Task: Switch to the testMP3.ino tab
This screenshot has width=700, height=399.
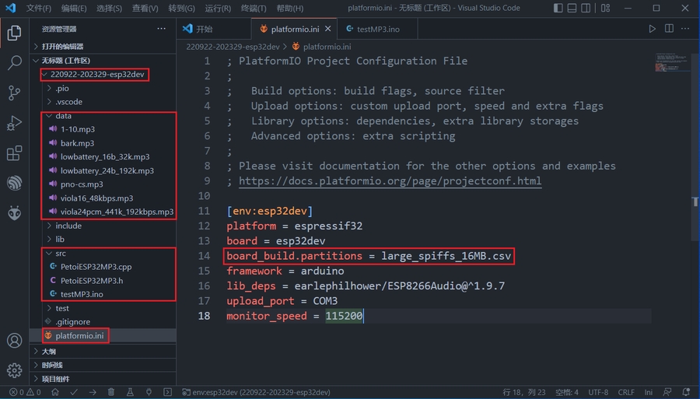Action: 377,29
